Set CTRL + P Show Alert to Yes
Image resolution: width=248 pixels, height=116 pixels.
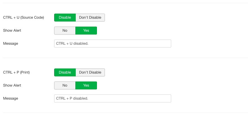pos(86,85)
